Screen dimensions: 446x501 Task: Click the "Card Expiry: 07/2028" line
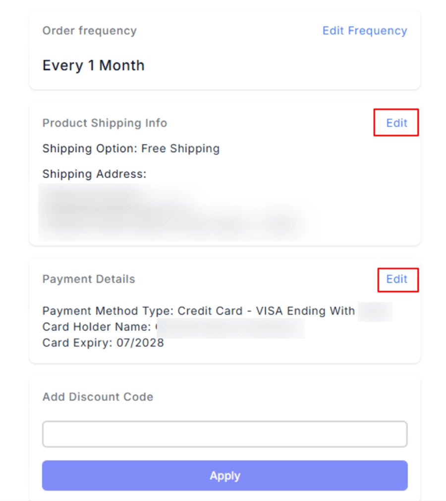pyautogui.click(x=103, y=343)
